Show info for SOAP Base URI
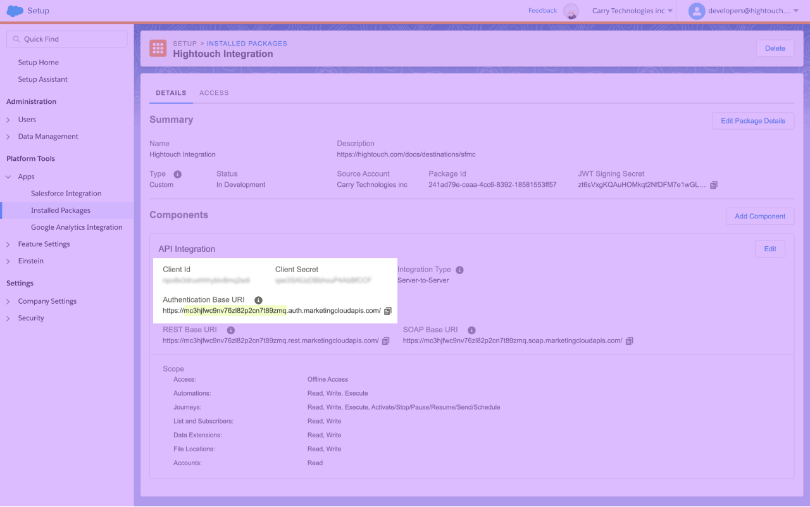This screenshot has width=810, height=507. point(471,330)
